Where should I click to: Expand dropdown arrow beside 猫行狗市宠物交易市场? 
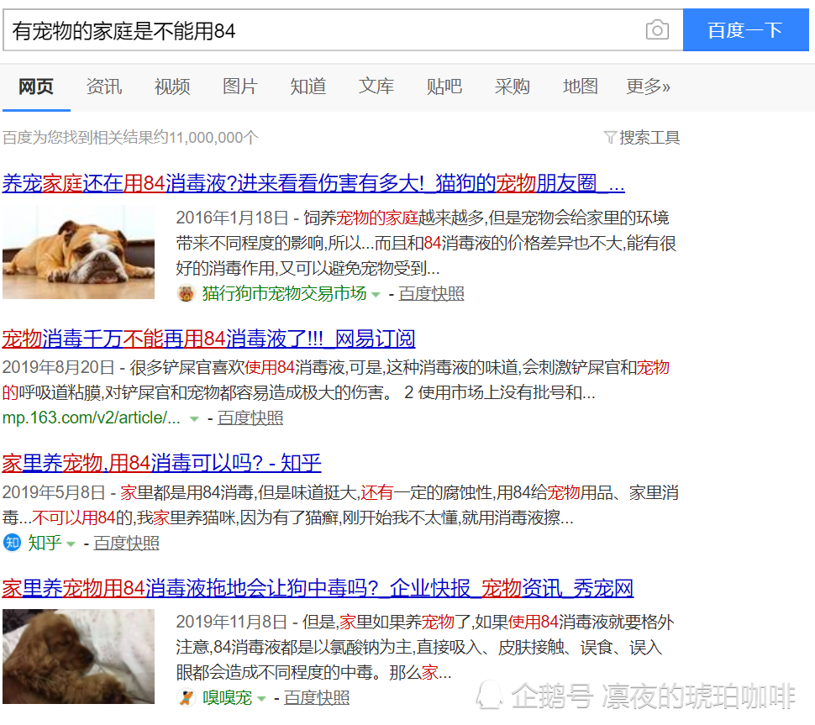376,295
